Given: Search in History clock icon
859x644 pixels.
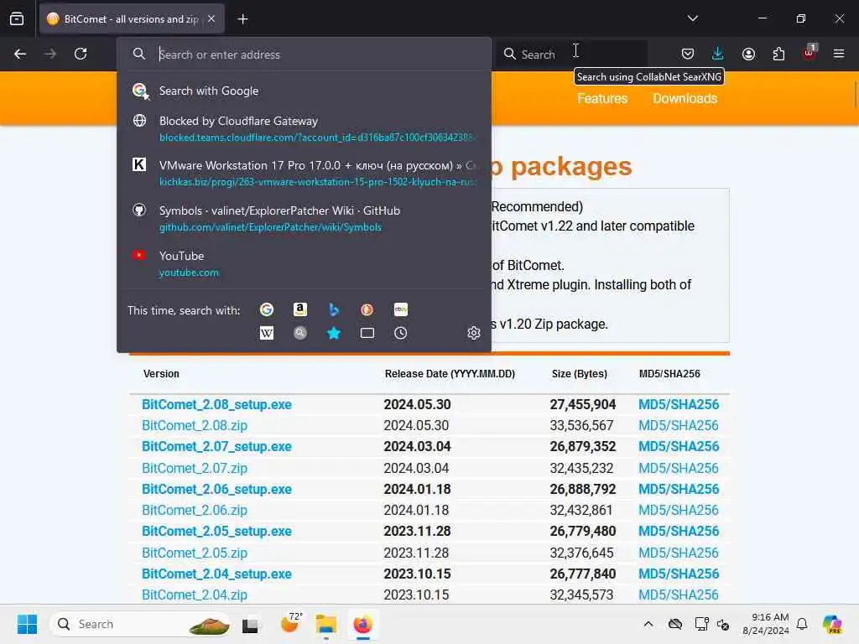Looking at the screenshot, I should point(400,332).
